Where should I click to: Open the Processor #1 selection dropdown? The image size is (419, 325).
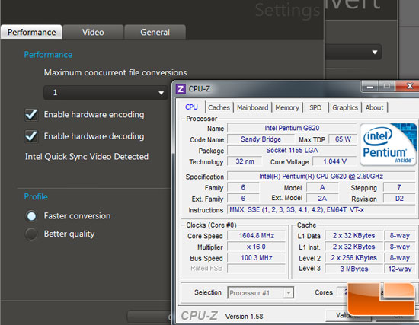tap(261, 293)
